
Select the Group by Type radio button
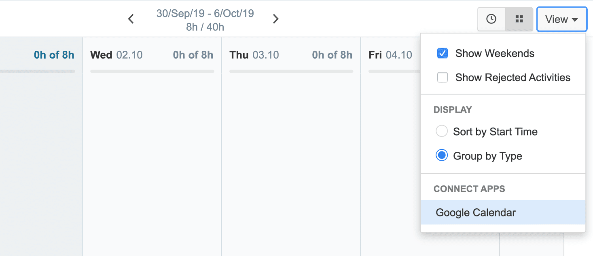tap(442, 156)
